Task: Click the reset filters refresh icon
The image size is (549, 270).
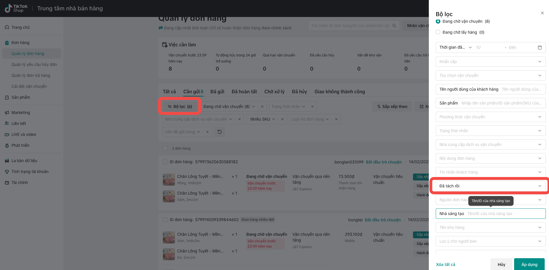Action: coord(219,132)
